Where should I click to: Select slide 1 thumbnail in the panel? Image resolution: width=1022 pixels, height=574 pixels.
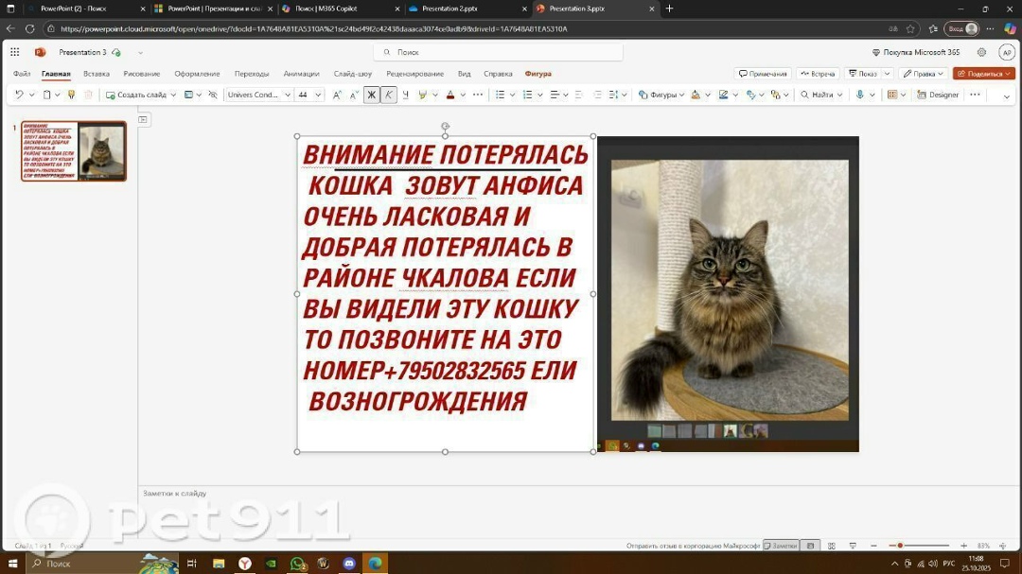(72, 149)
